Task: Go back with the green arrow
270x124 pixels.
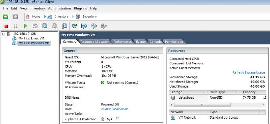Action: click(x=5, y=17)
